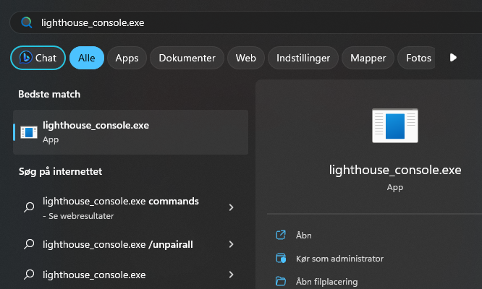Screen dimensions: 482x289
Task: Click the search field containing lighthouse_console.exe
Action: pos(246,22)
